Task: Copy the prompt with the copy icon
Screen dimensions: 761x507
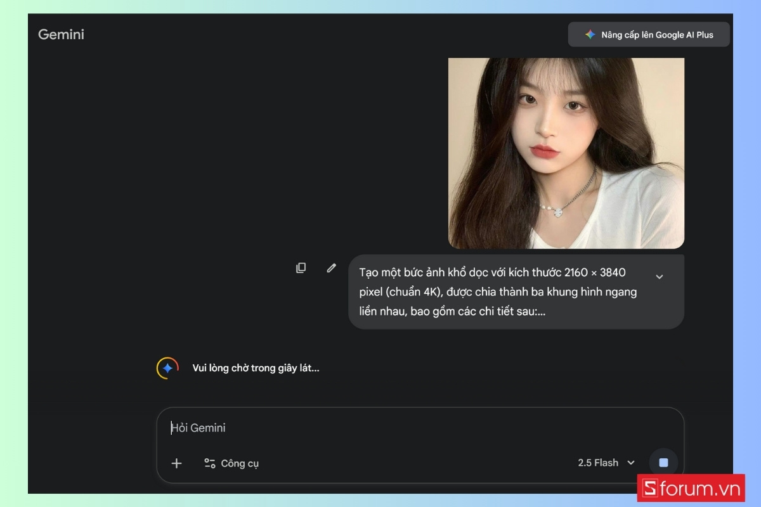Action: pyautogui.click(x=301, y=268)
